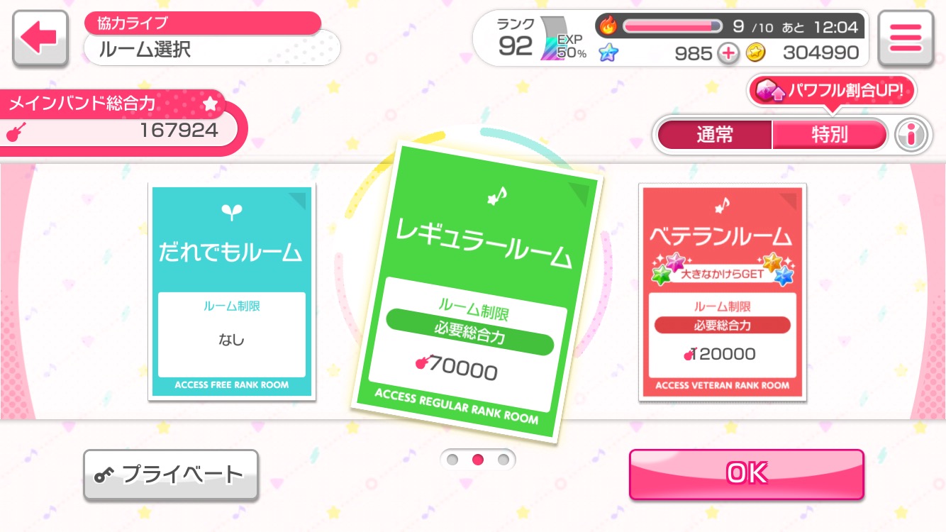The image size is (946, 532).
Task: Tap the パワフル割合UP! bubble
Action: (x=832, y=92)
